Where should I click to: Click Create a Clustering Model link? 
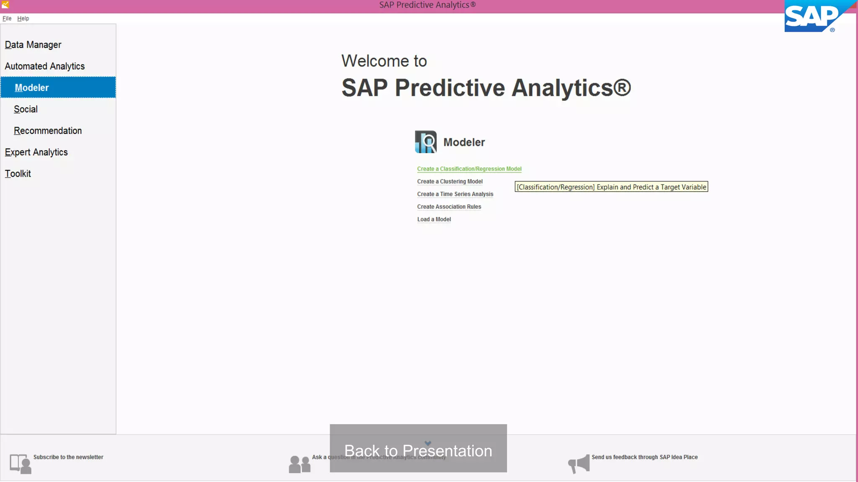[450, 182]
